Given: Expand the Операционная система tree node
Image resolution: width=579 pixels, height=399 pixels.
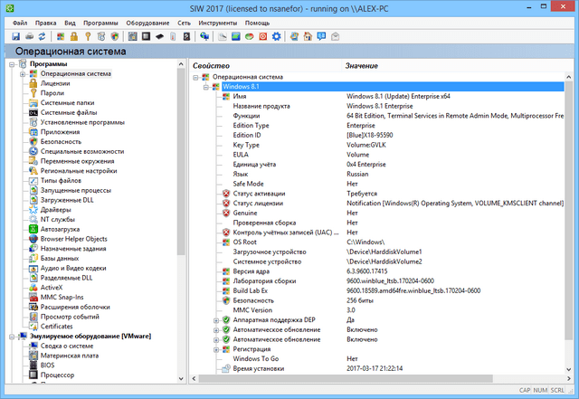Looking at the screenshot, I should [22, 73].
